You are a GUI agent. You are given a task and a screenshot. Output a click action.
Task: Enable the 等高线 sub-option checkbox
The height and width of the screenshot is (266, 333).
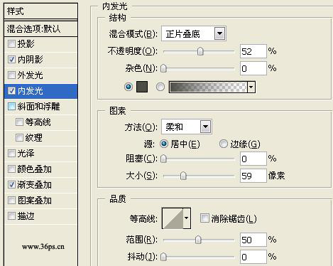(19, 122)
